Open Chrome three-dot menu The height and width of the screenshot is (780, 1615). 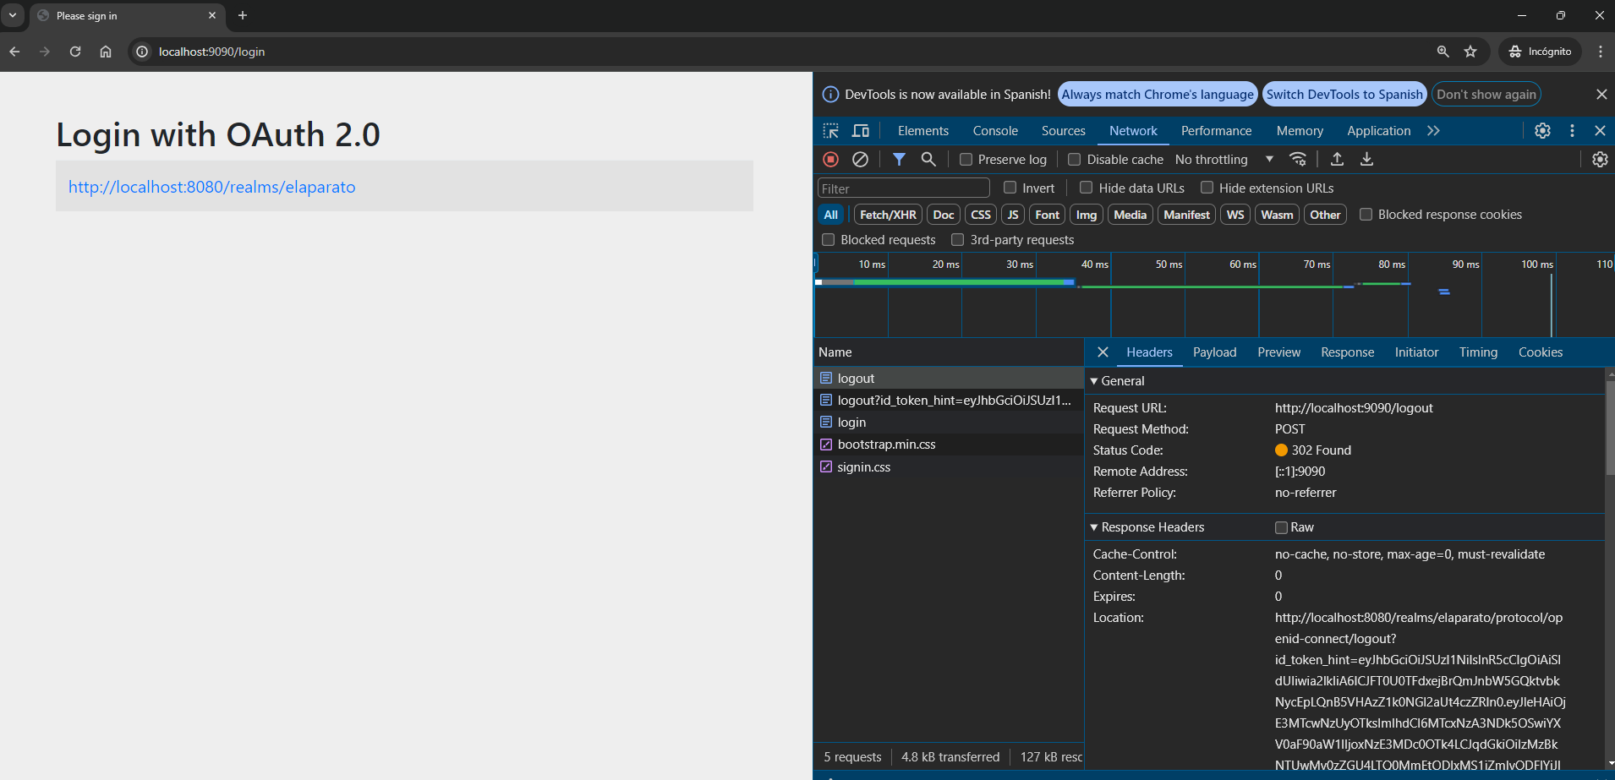coord(1600,52)
